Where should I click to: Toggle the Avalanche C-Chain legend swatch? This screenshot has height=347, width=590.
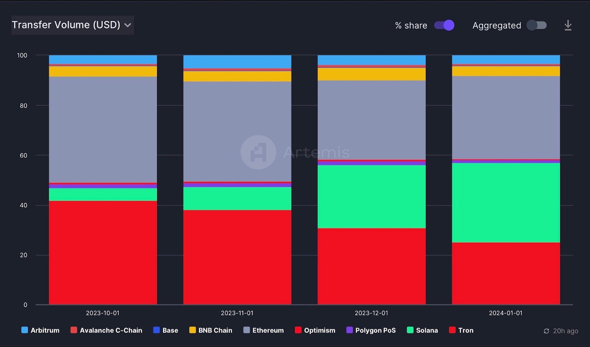click(x=74, y=330)
